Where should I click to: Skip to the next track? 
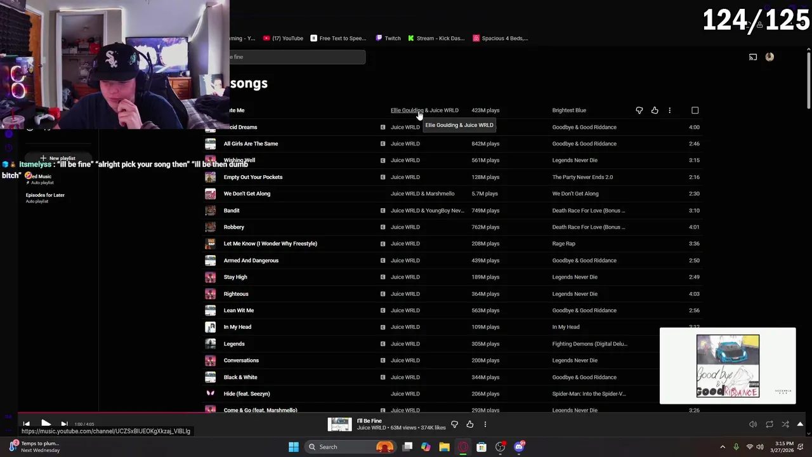click(64, 423)
